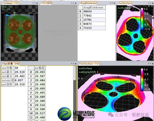Select the out次数 (+5) tab
The image size is (154, 121).
11,64
